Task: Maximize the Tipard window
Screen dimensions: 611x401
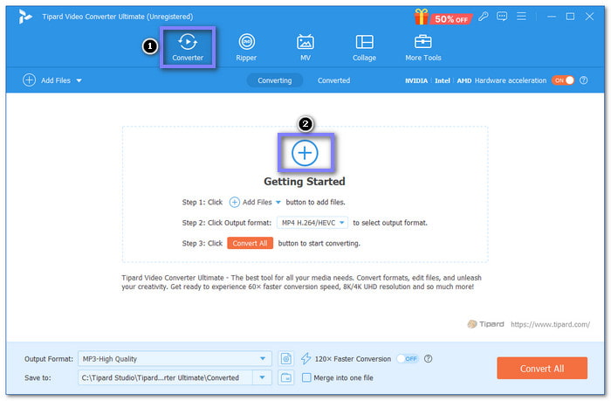Action: [570, 17]
